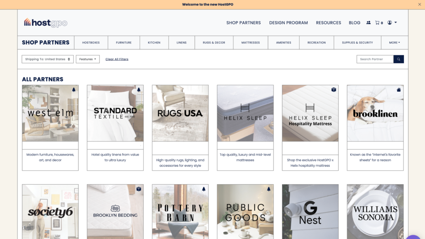Click the tree badge on Public Goods card
425x239 pixels.
pyautogui.click(x=269, y=189)
